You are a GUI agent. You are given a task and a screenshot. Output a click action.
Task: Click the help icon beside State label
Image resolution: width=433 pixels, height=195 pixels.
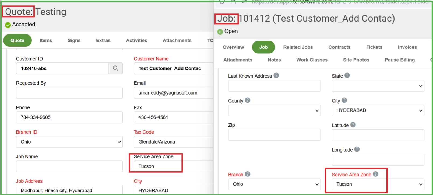pyautogui.click(x=347, y=75)
